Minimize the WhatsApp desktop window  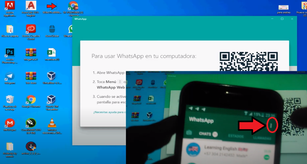(272, 19)
